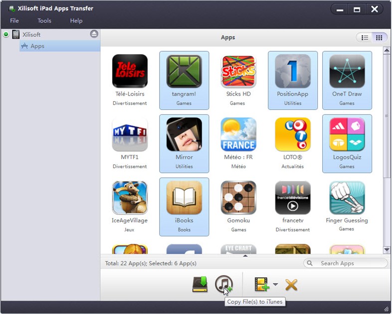Deselect the tangram! game icon

coord(184,71)
